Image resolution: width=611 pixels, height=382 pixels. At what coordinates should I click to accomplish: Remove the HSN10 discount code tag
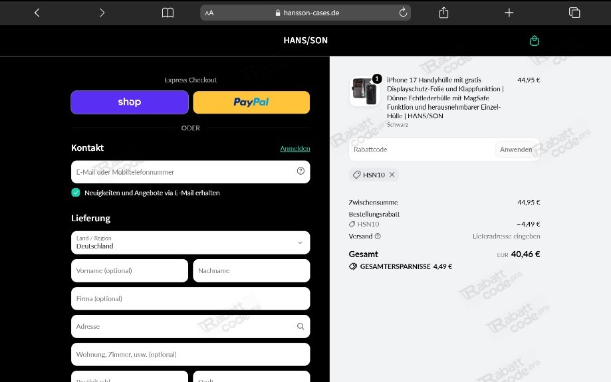click(x=392, y=175)
